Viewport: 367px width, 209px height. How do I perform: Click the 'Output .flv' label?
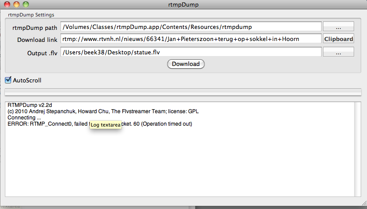42,53
